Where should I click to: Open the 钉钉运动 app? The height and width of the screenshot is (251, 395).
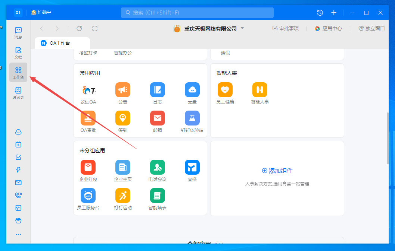(x=122, y=196)
